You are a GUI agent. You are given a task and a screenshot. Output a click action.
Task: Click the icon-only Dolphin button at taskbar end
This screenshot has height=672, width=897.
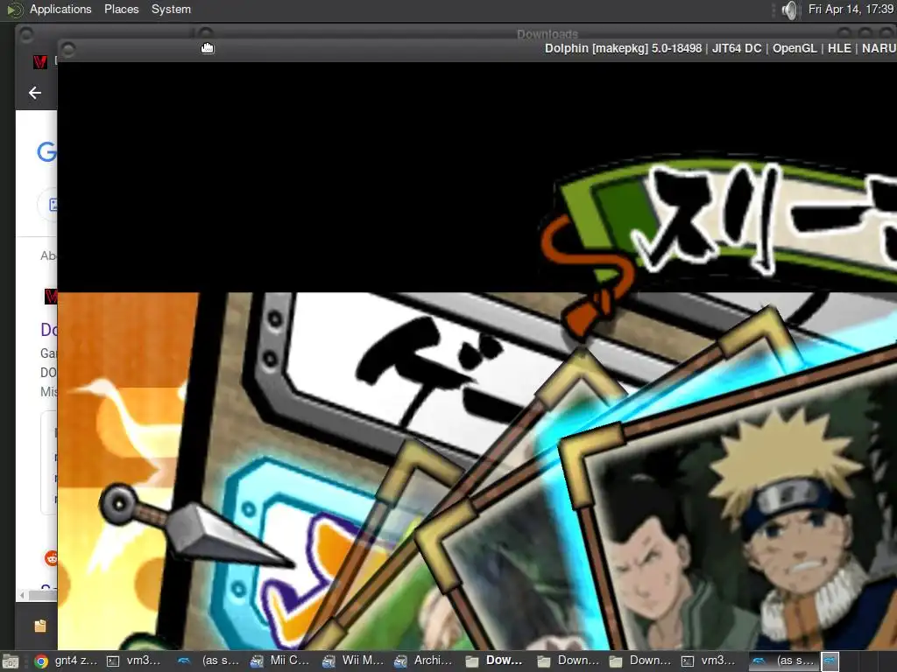(x=830, y=661)
